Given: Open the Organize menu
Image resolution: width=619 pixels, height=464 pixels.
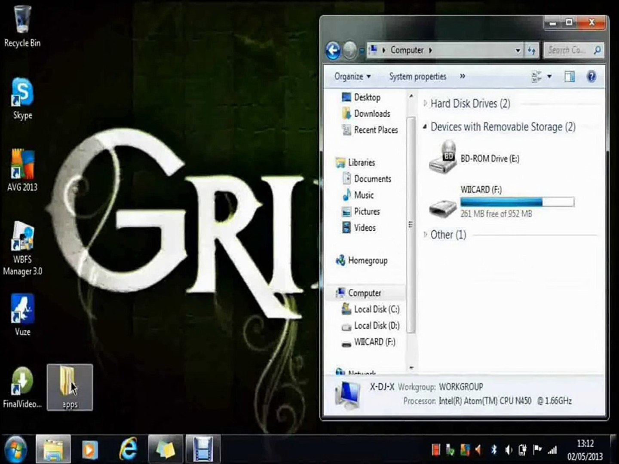Looking at the screenshot, I should point(352,76).
